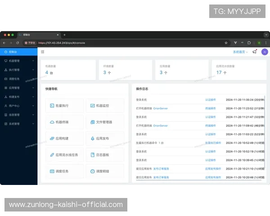
Task: Click the 应用流水线数量 17 个 statistic card
Action: (239, 70)
